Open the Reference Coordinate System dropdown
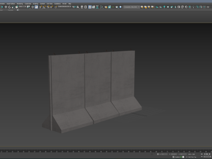The image size is (212, 159). tap(23, 7)
